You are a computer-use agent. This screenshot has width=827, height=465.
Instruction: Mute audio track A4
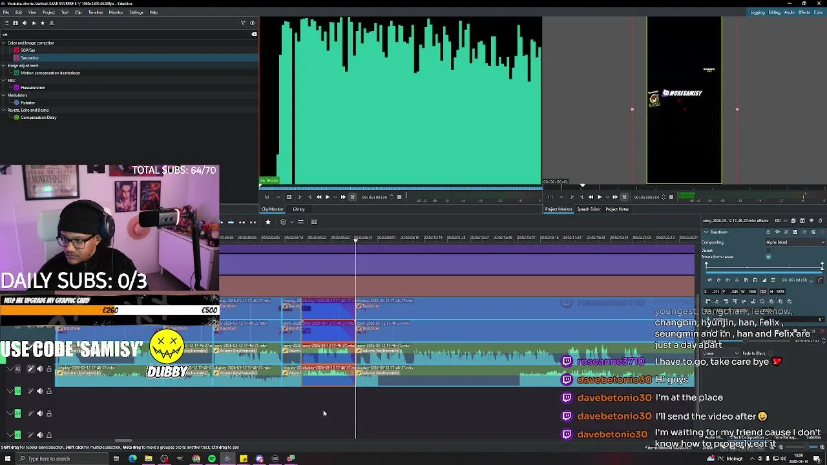click(x=39, y=413)
